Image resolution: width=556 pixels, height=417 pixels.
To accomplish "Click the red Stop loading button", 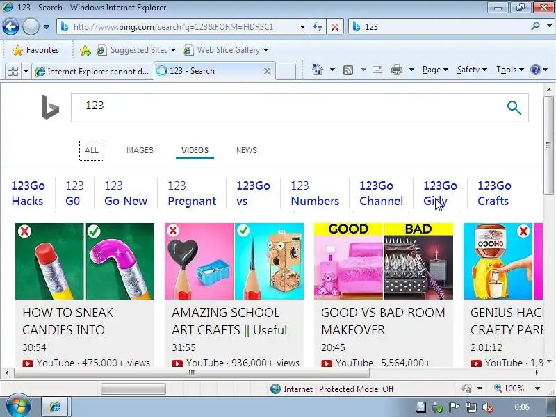I will pos(334,27).
